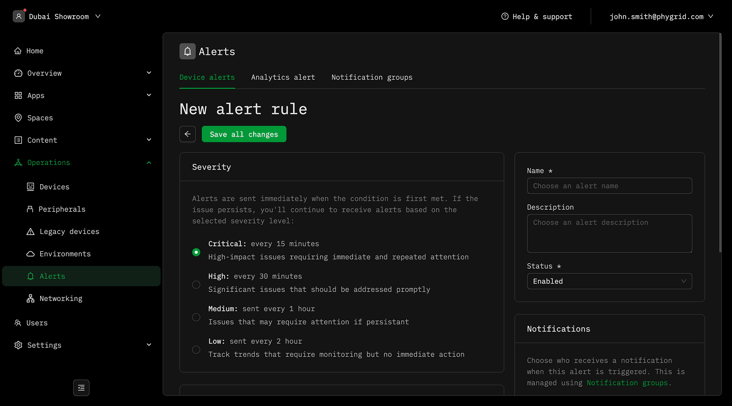Select the High severity radio button
732x406 pixels.
click(196, 285)
